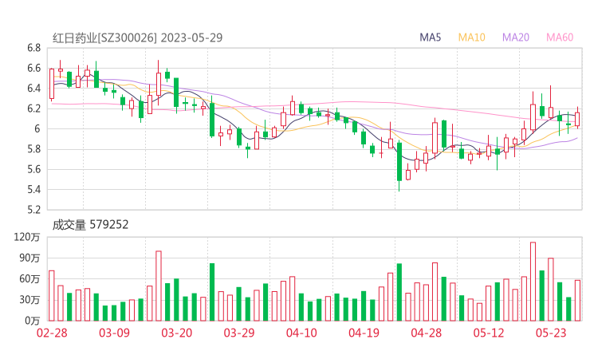Click the 120万 volume axis label
This screenshot has height=351, width=590.
pyautogui.click(x=27, y=237)
